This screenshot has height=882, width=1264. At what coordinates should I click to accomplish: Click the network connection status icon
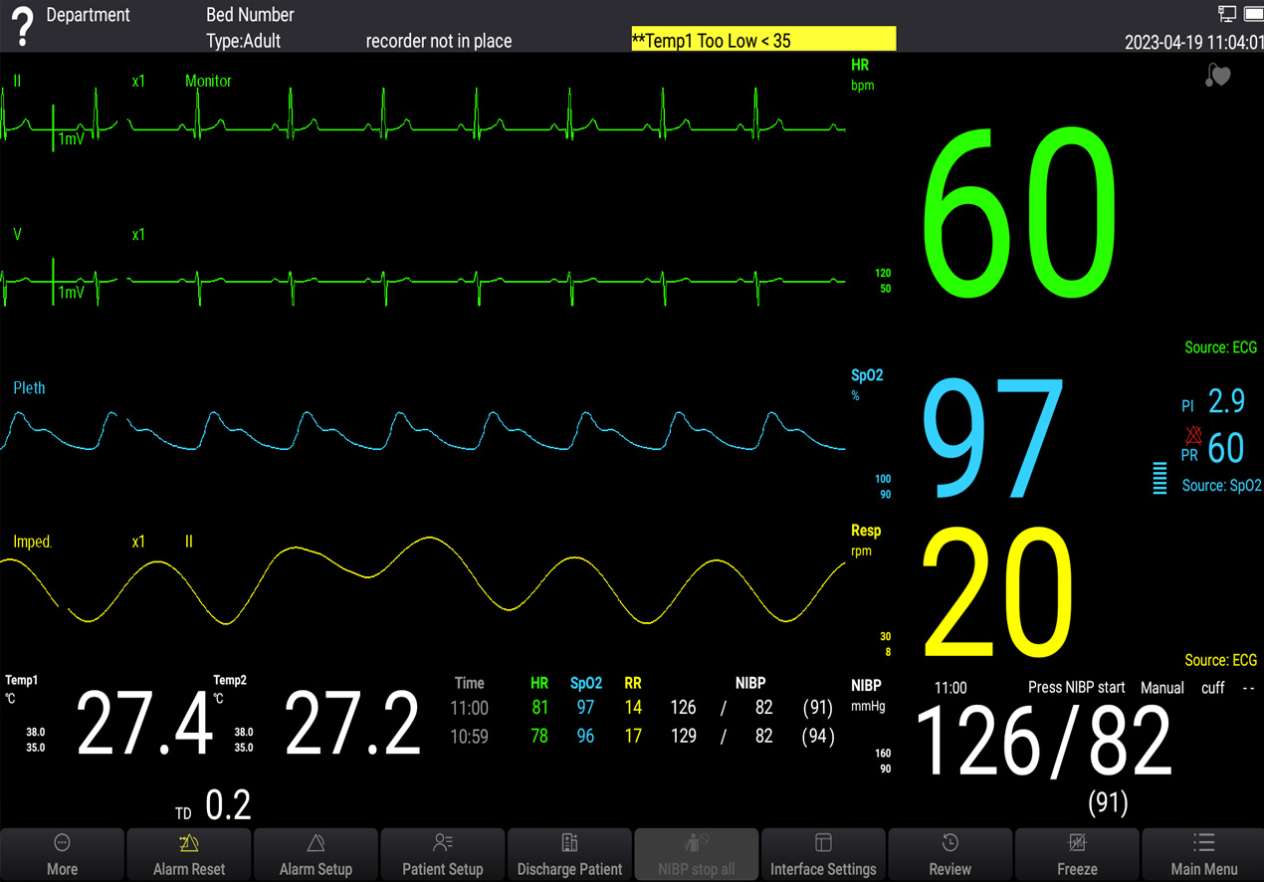tap(1227, 14)
